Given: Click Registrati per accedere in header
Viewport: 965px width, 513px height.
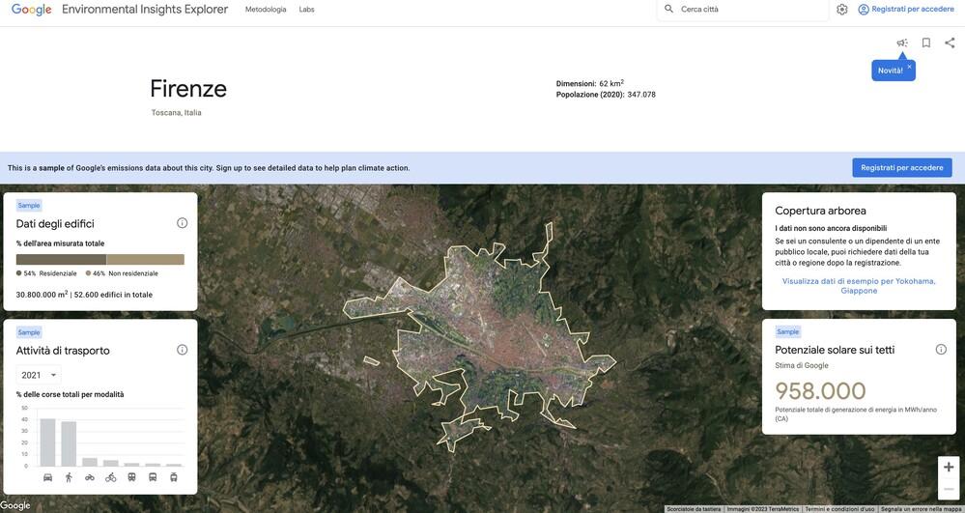Looking at the screenshot, I should (906, 10).
